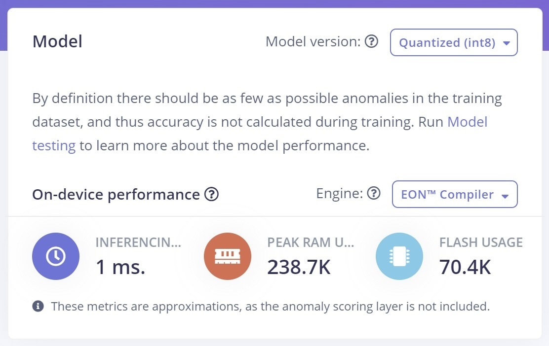Click the arrow on EON Compiler dropdown
Viewport: 549px width, 346px height.
coord(505,196)
